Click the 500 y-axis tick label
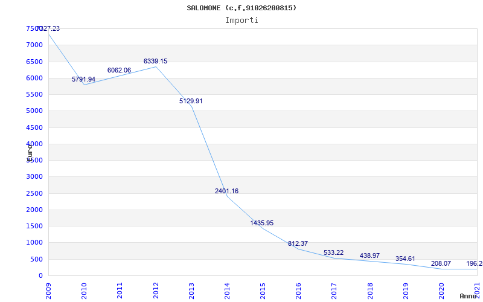This screenshot has width=483, height=302. pos(37,259)
